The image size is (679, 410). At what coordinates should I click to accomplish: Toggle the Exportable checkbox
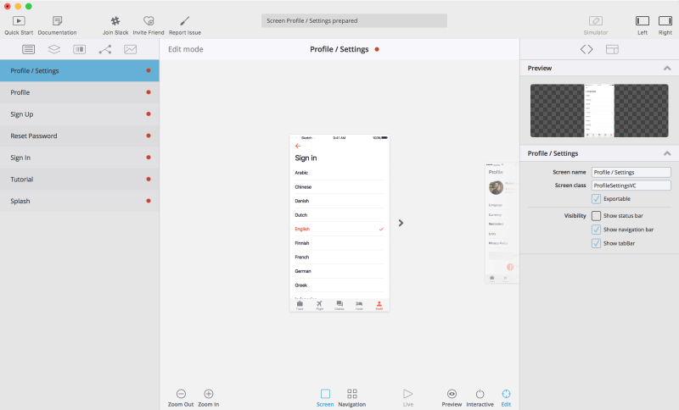pyautogui.click(x=597, y=199)
